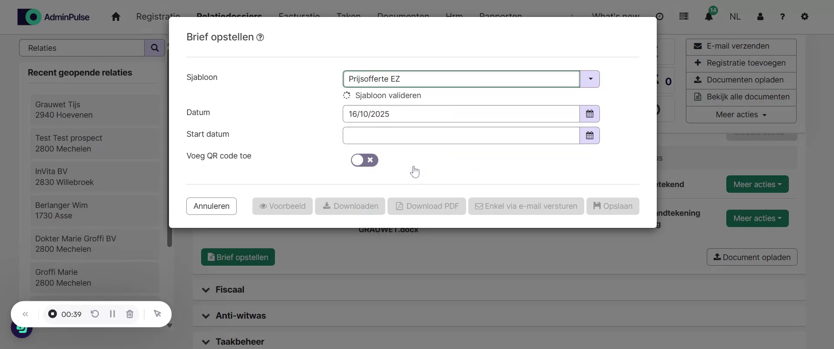Viewport: 834px width, 349px height.
Task: Open the help icon next to Brief opstellen
Action: pos(260,37)
